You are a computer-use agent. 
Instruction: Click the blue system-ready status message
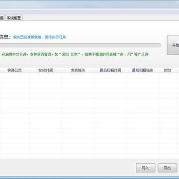40,37
